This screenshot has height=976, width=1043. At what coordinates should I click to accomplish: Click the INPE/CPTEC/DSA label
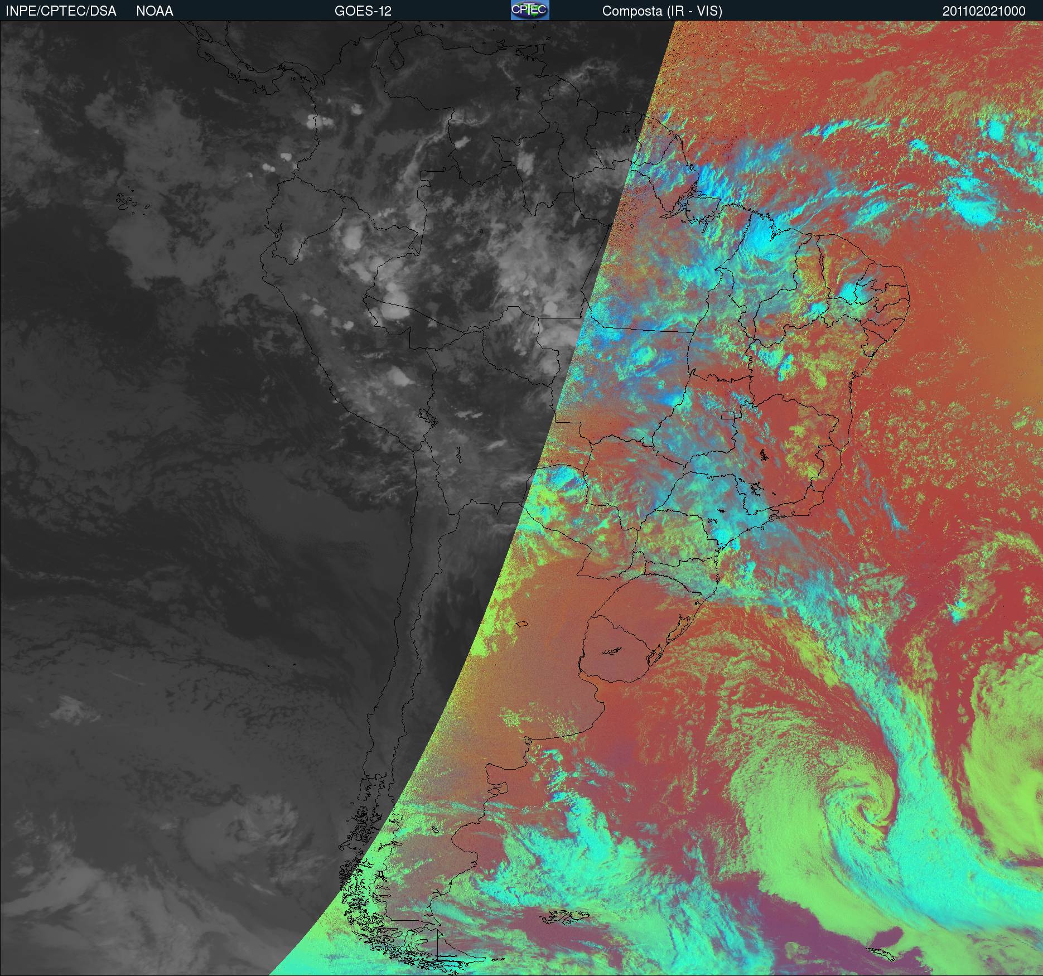pos(61,11)
